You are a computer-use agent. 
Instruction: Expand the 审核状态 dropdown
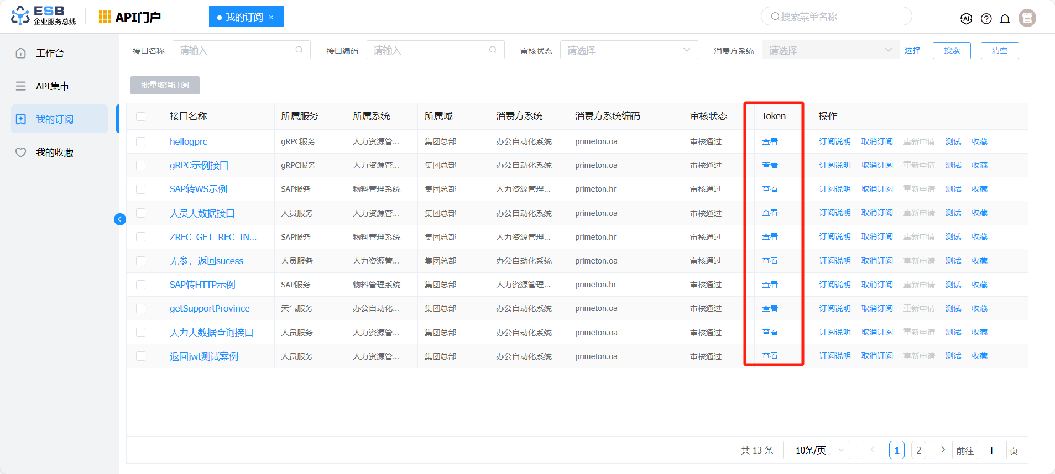pos(629,50)
